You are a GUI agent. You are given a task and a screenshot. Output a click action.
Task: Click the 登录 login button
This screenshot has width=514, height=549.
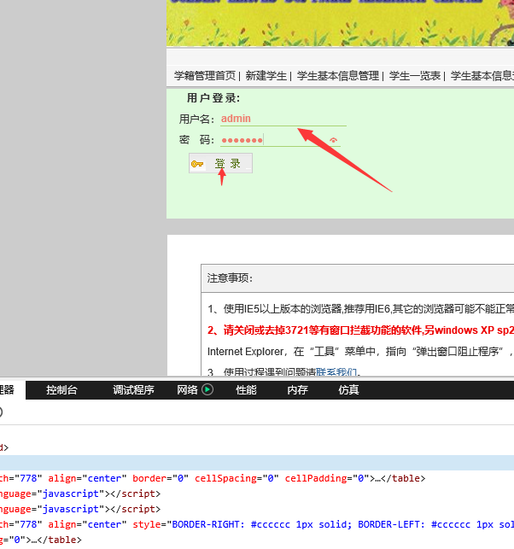[x=220, y=164]
